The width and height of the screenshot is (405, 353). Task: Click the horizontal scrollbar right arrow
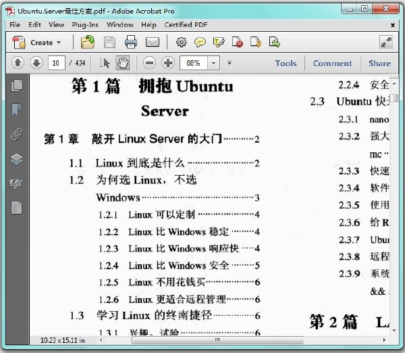tap(384, 340)
